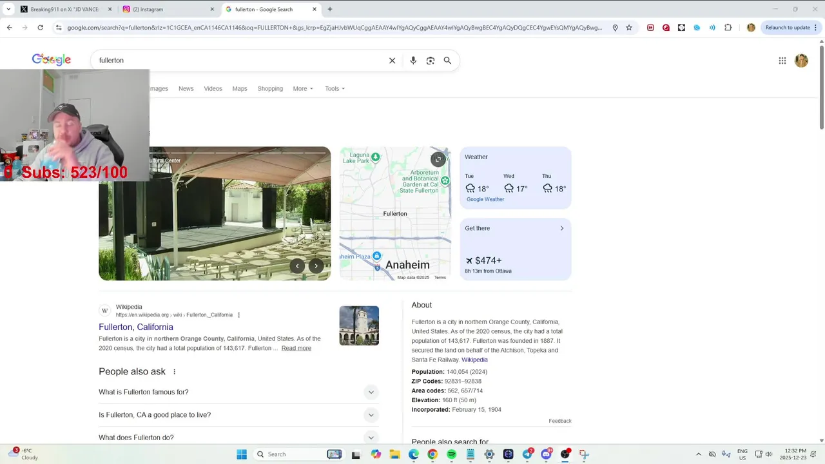Viewport: 825px width, 464px height.
Task: Open Telegram from the taskbar
Action: click(527, 454)
